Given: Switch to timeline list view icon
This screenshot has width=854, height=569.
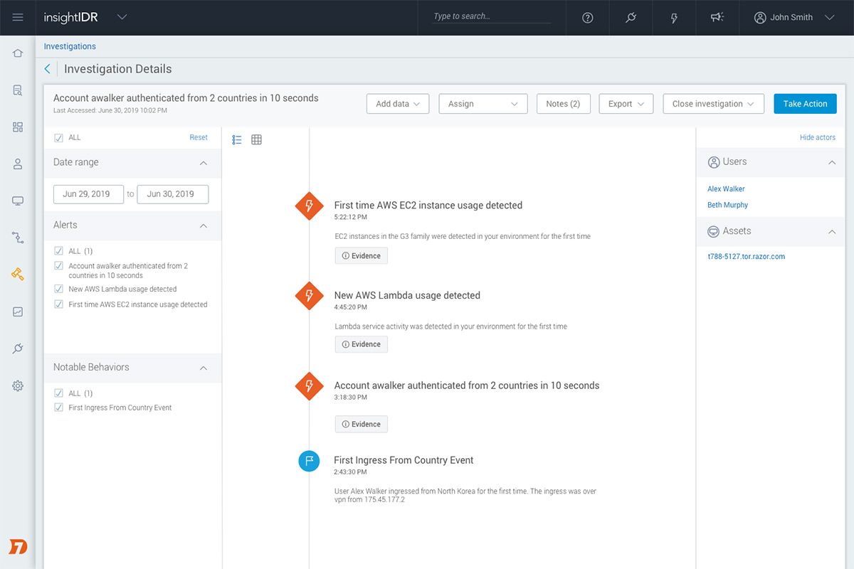Looking at the screenshot, I should [x=237, y=140].
